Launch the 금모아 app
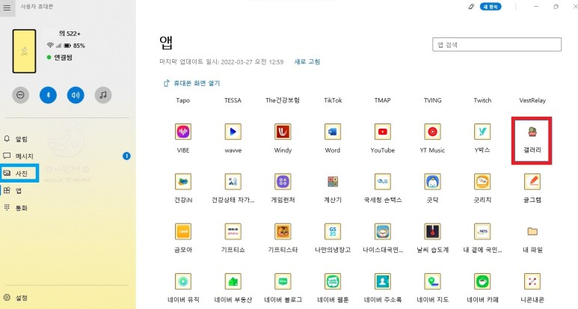Image resolution: width=578 pixels, height=309 pixels. click(x=183, y=231)
